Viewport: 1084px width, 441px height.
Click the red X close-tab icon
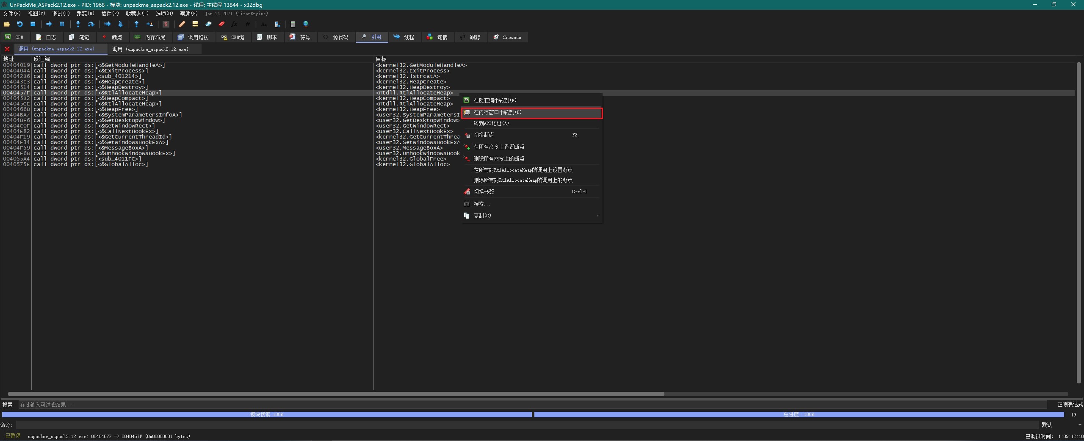pos(7,49)
